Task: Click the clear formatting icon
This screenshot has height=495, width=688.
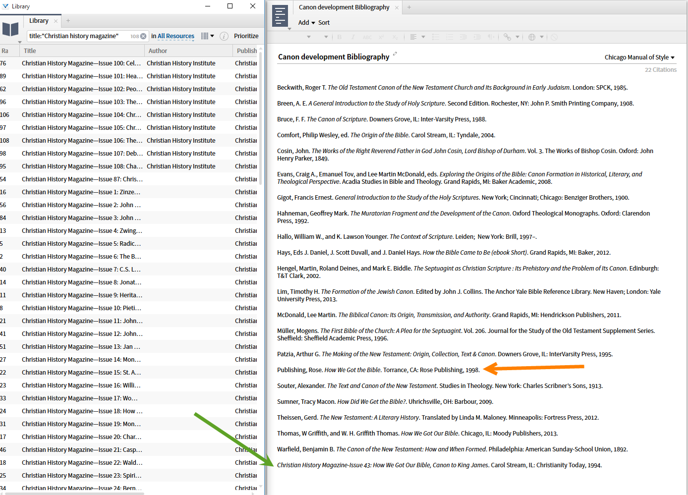Action: click(554, 37)
